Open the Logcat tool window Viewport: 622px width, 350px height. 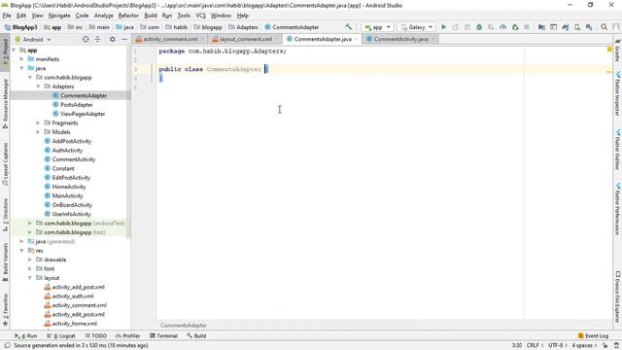coord(61,335)
